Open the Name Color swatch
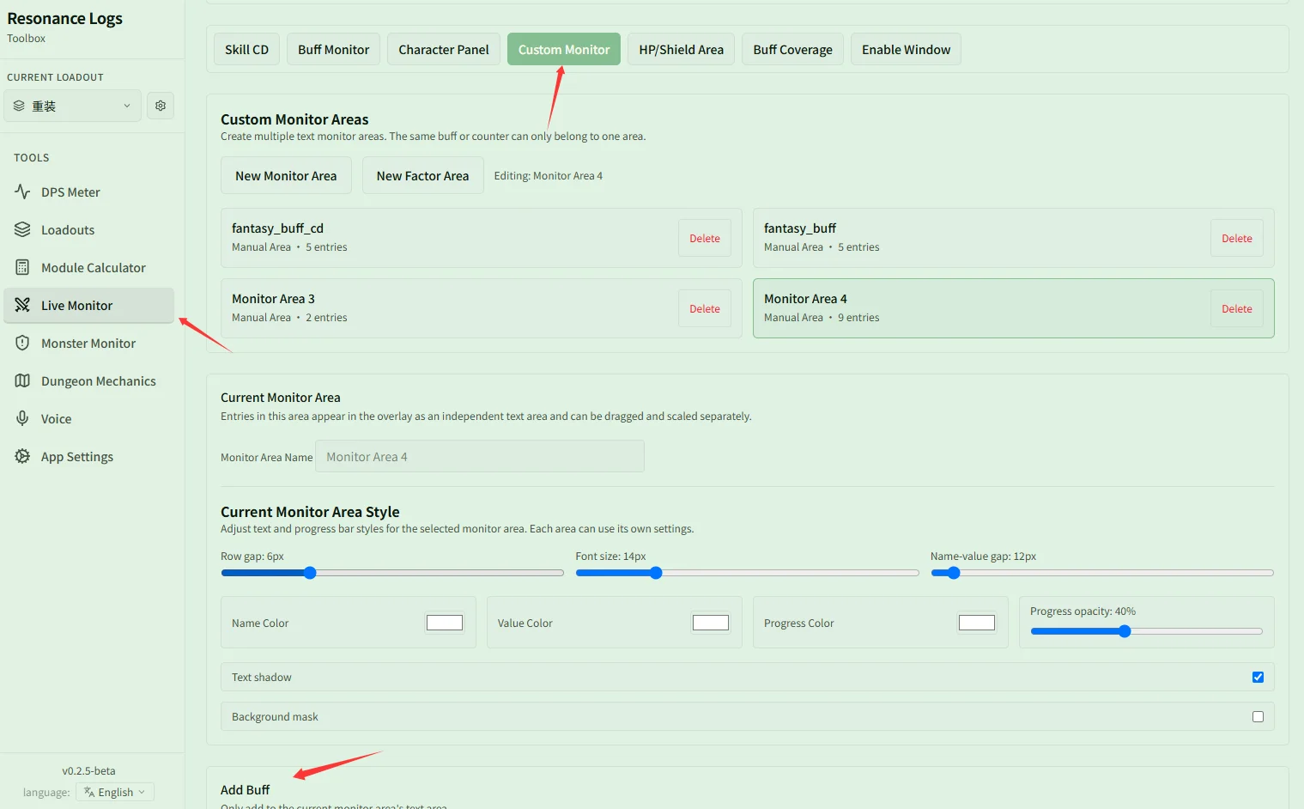Viewport: 1304px width, 809px height. pyautogui.click(x=445, y=623)
